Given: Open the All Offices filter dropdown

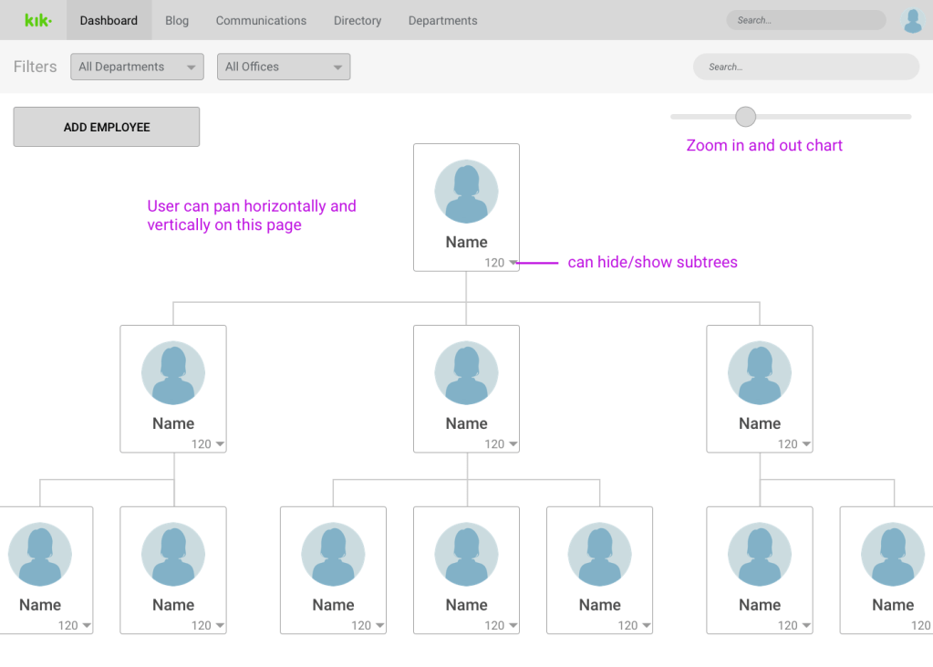Looking at the screenshot, I should pos(283,67).
